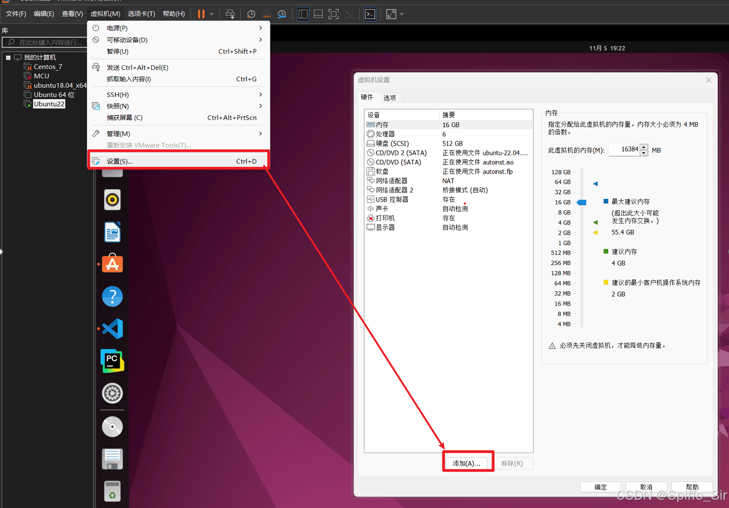Select ubuntu18.04_x64 in the library tree
The height and width of the screenshot is (508, 729).
[x=60, y=85]
